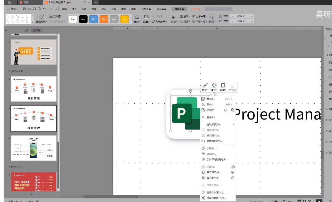Collapse the slide panel with the double chevron
This screenshot has height=202, width=332.
(6, 30)
